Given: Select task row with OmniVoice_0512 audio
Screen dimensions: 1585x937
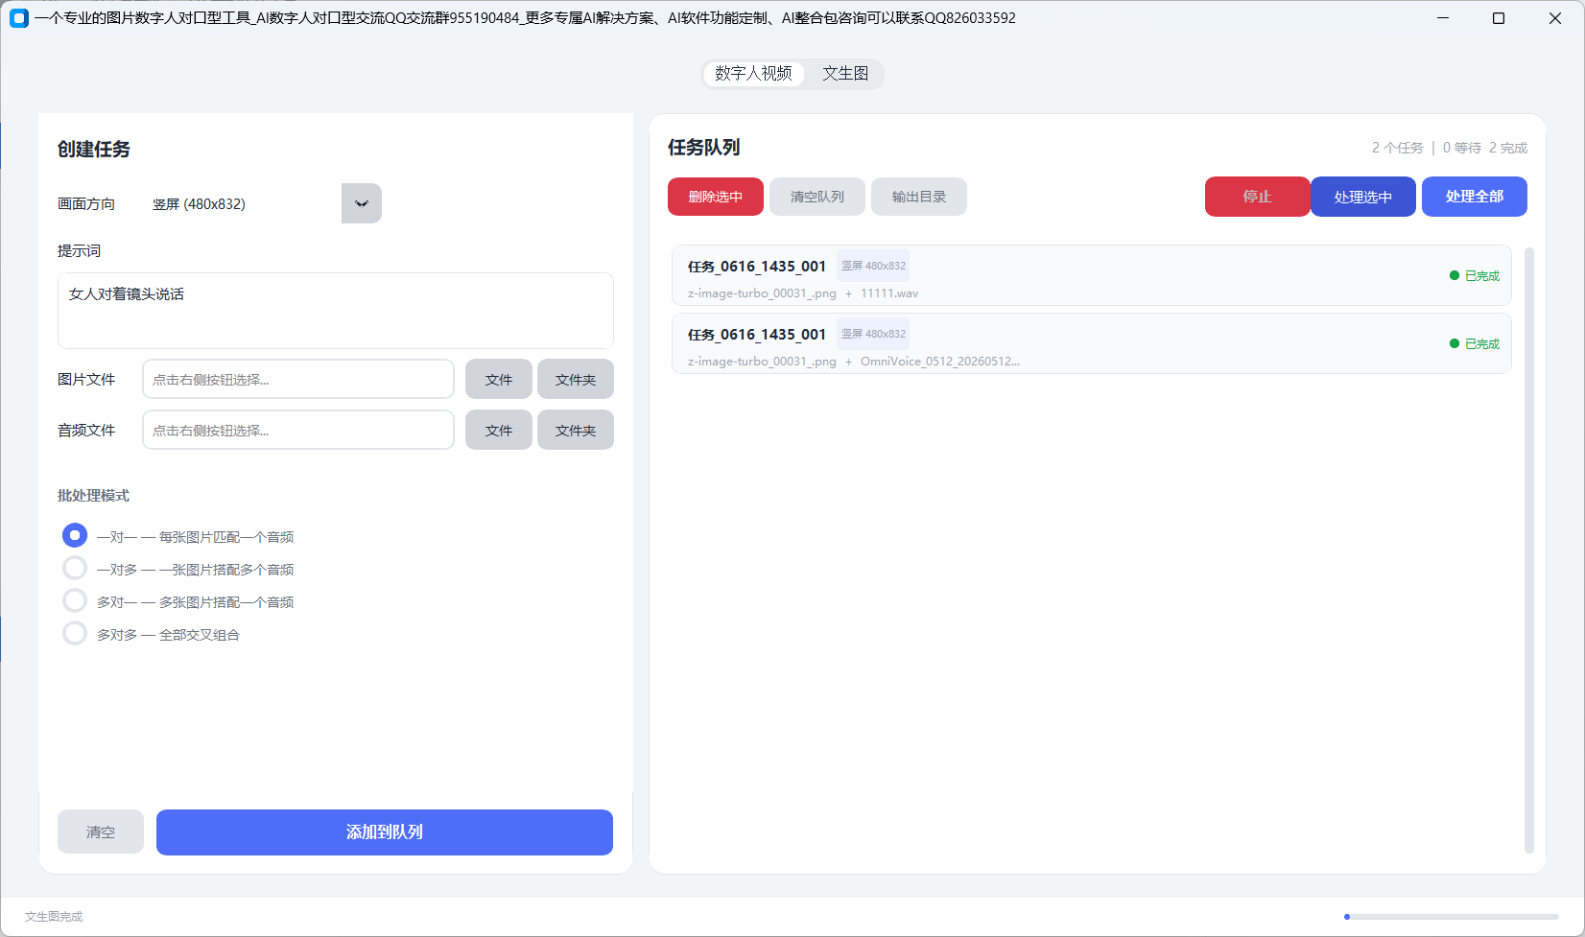Looking at the screenshot, I should click(1092, 343).
